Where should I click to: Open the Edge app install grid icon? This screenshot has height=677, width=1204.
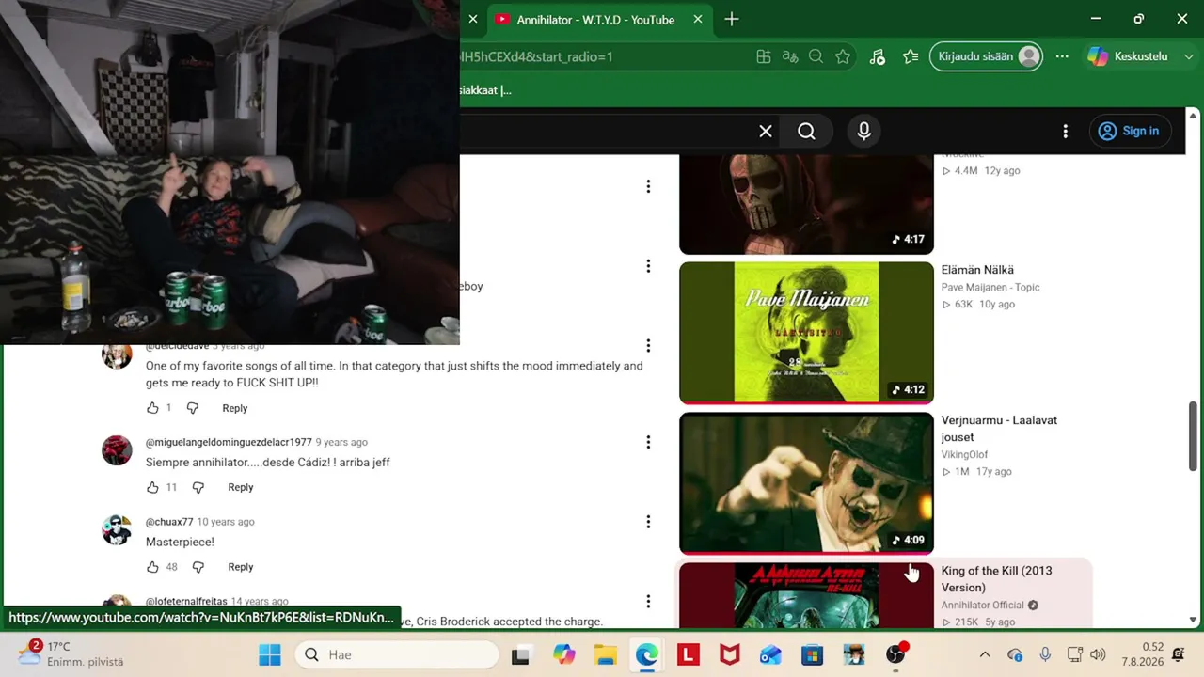(764, 56)
